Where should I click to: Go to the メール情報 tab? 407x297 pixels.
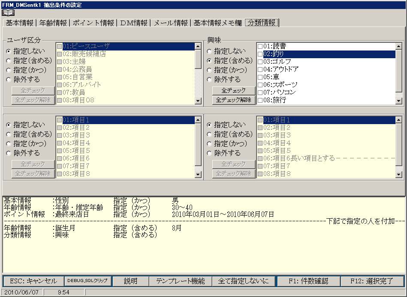click(x=170, y=23)
